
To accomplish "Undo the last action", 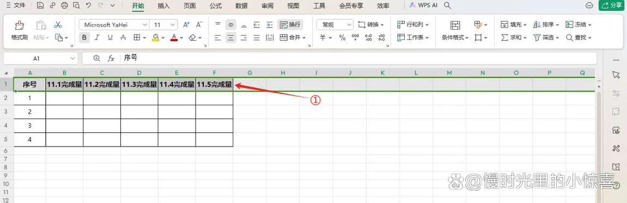I will [88, 5].
